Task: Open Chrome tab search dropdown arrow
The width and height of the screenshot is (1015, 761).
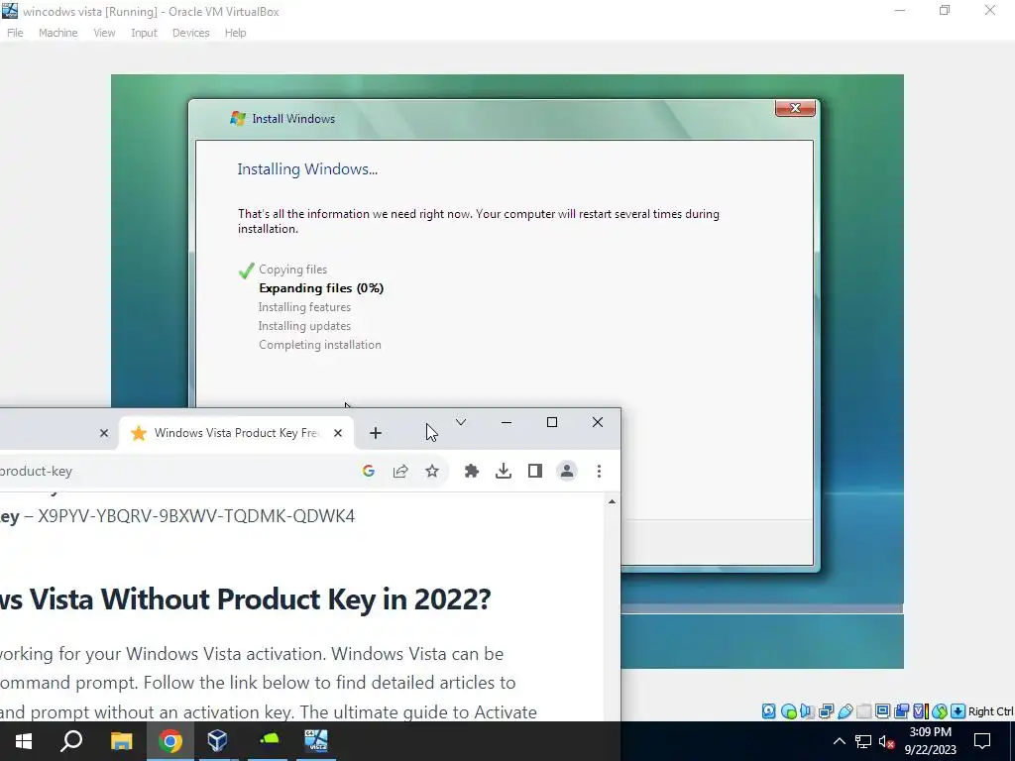Action: [461, 422]
